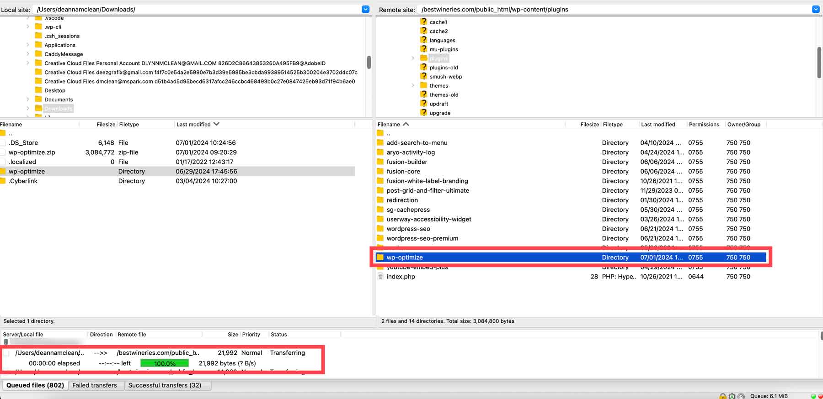823x399 pixels.
Task: Click the Desktop folder icon in local tree
Action: tap(38, 90)
